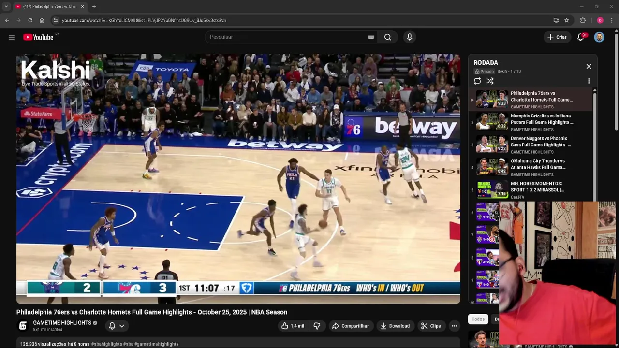The image size is (619, 348).
Task: Like the video with thumbs up
Action: coord(293,326)
